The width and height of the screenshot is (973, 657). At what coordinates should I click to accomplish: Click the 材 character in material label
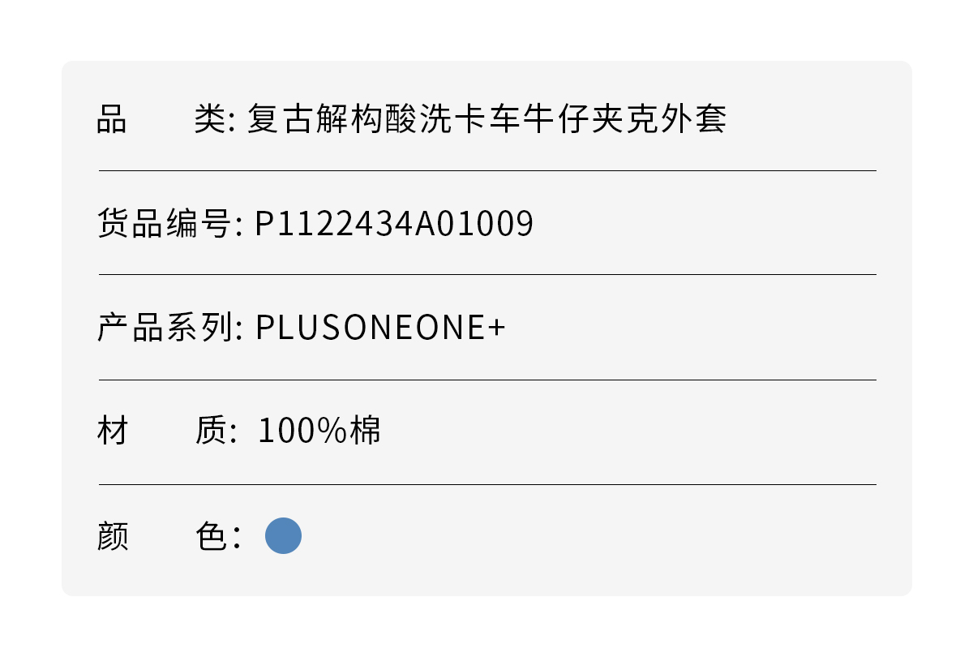112,432
